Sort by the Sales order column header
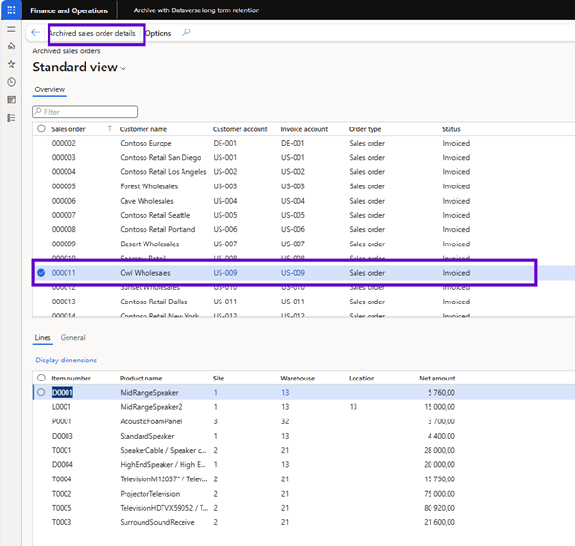Image resolution: width=575 pixels, height=546 pixels. pos(69,128)
